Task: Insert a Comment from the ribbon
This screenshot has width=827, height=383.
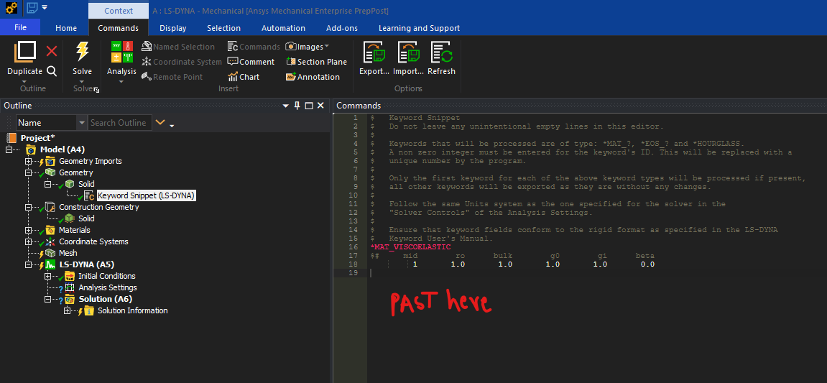Action: 251,62
